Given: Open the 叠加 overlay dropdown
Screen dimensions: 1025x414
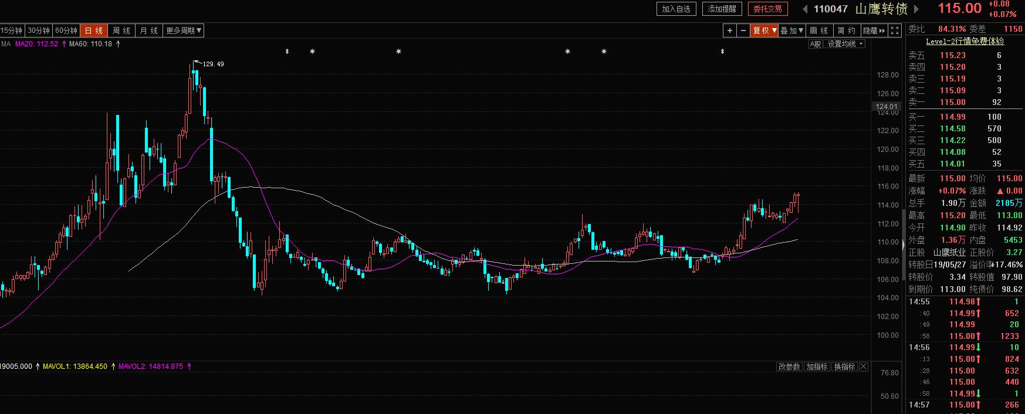Looking at the screenshot, I should tap(792, 30).
